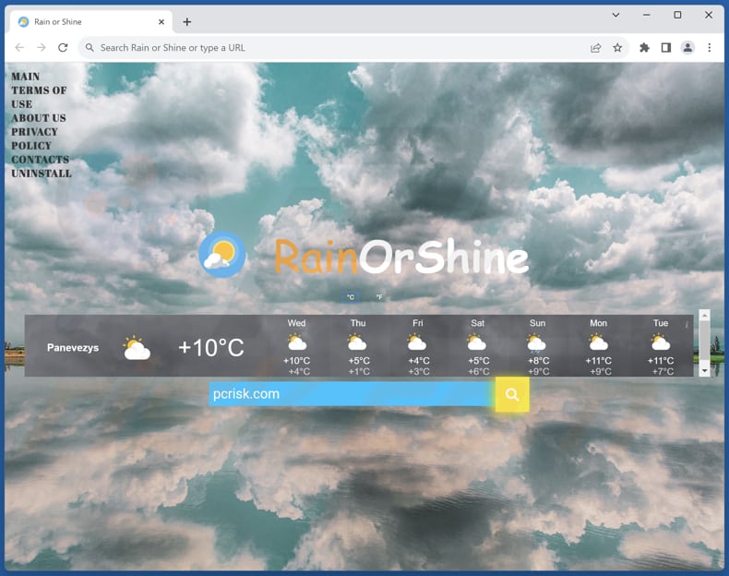Open the Extensions puzzle icon

click(644, 47)
